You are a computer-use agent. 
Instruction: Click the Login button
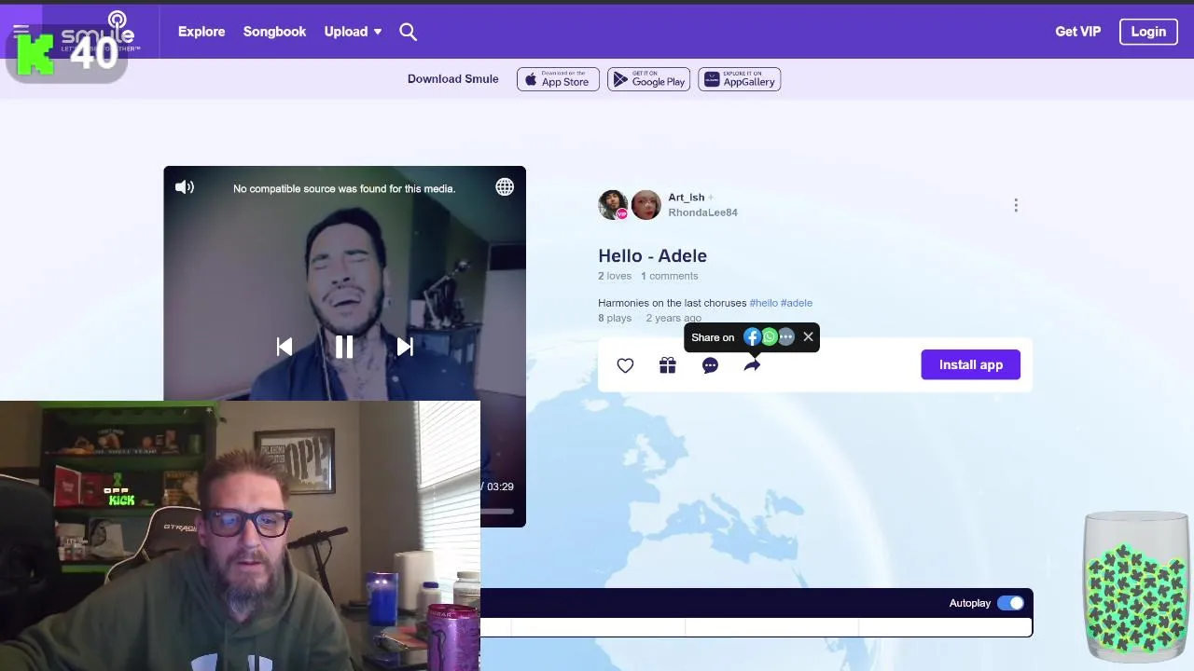coord(1148,32)
